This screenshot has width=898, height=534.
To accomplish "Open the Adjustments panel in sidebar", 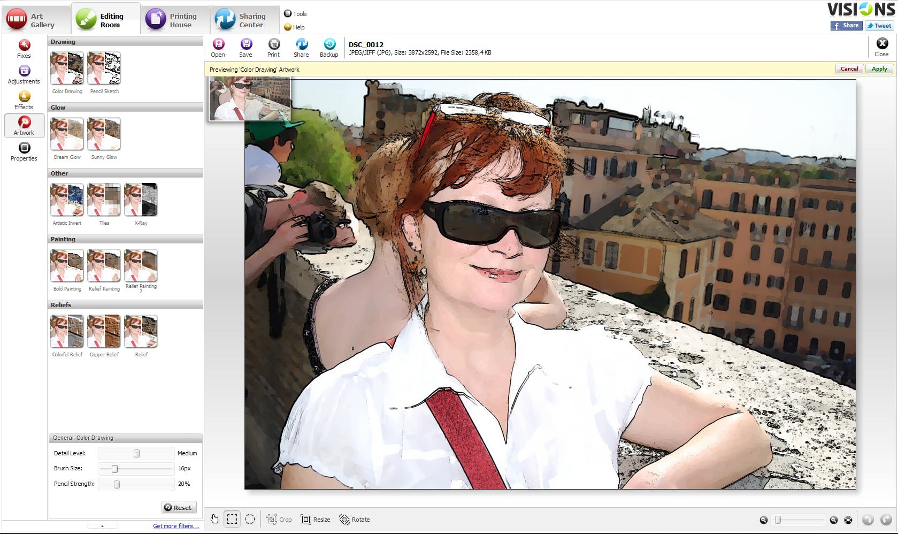I will (x=24, y=74).
